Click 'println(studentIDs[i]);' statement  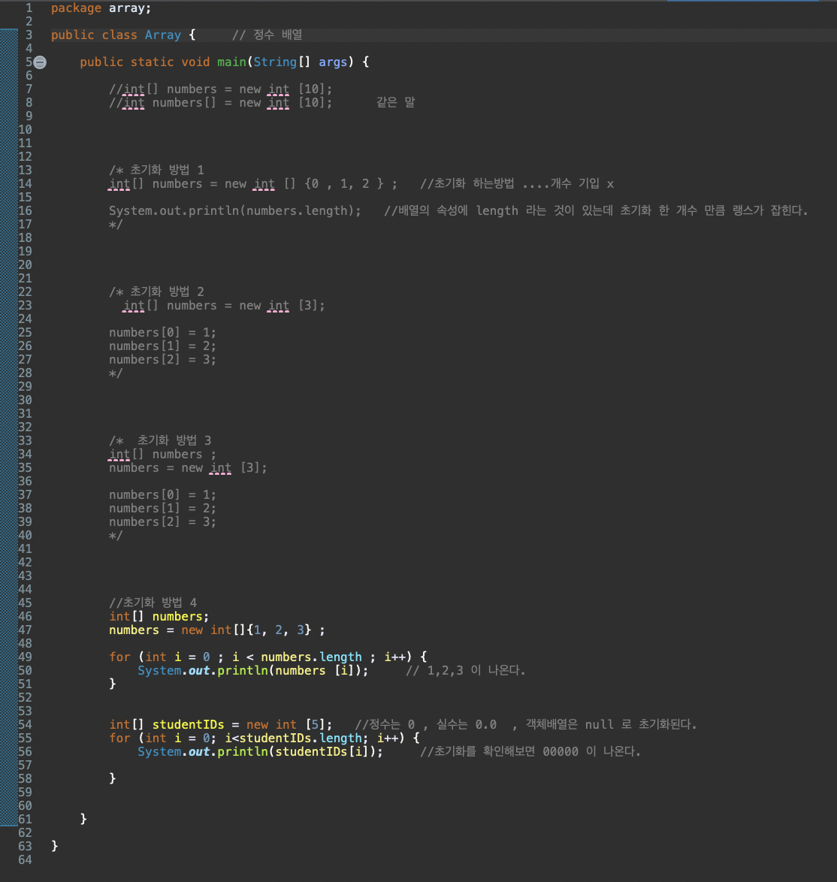tap(301, 751)
